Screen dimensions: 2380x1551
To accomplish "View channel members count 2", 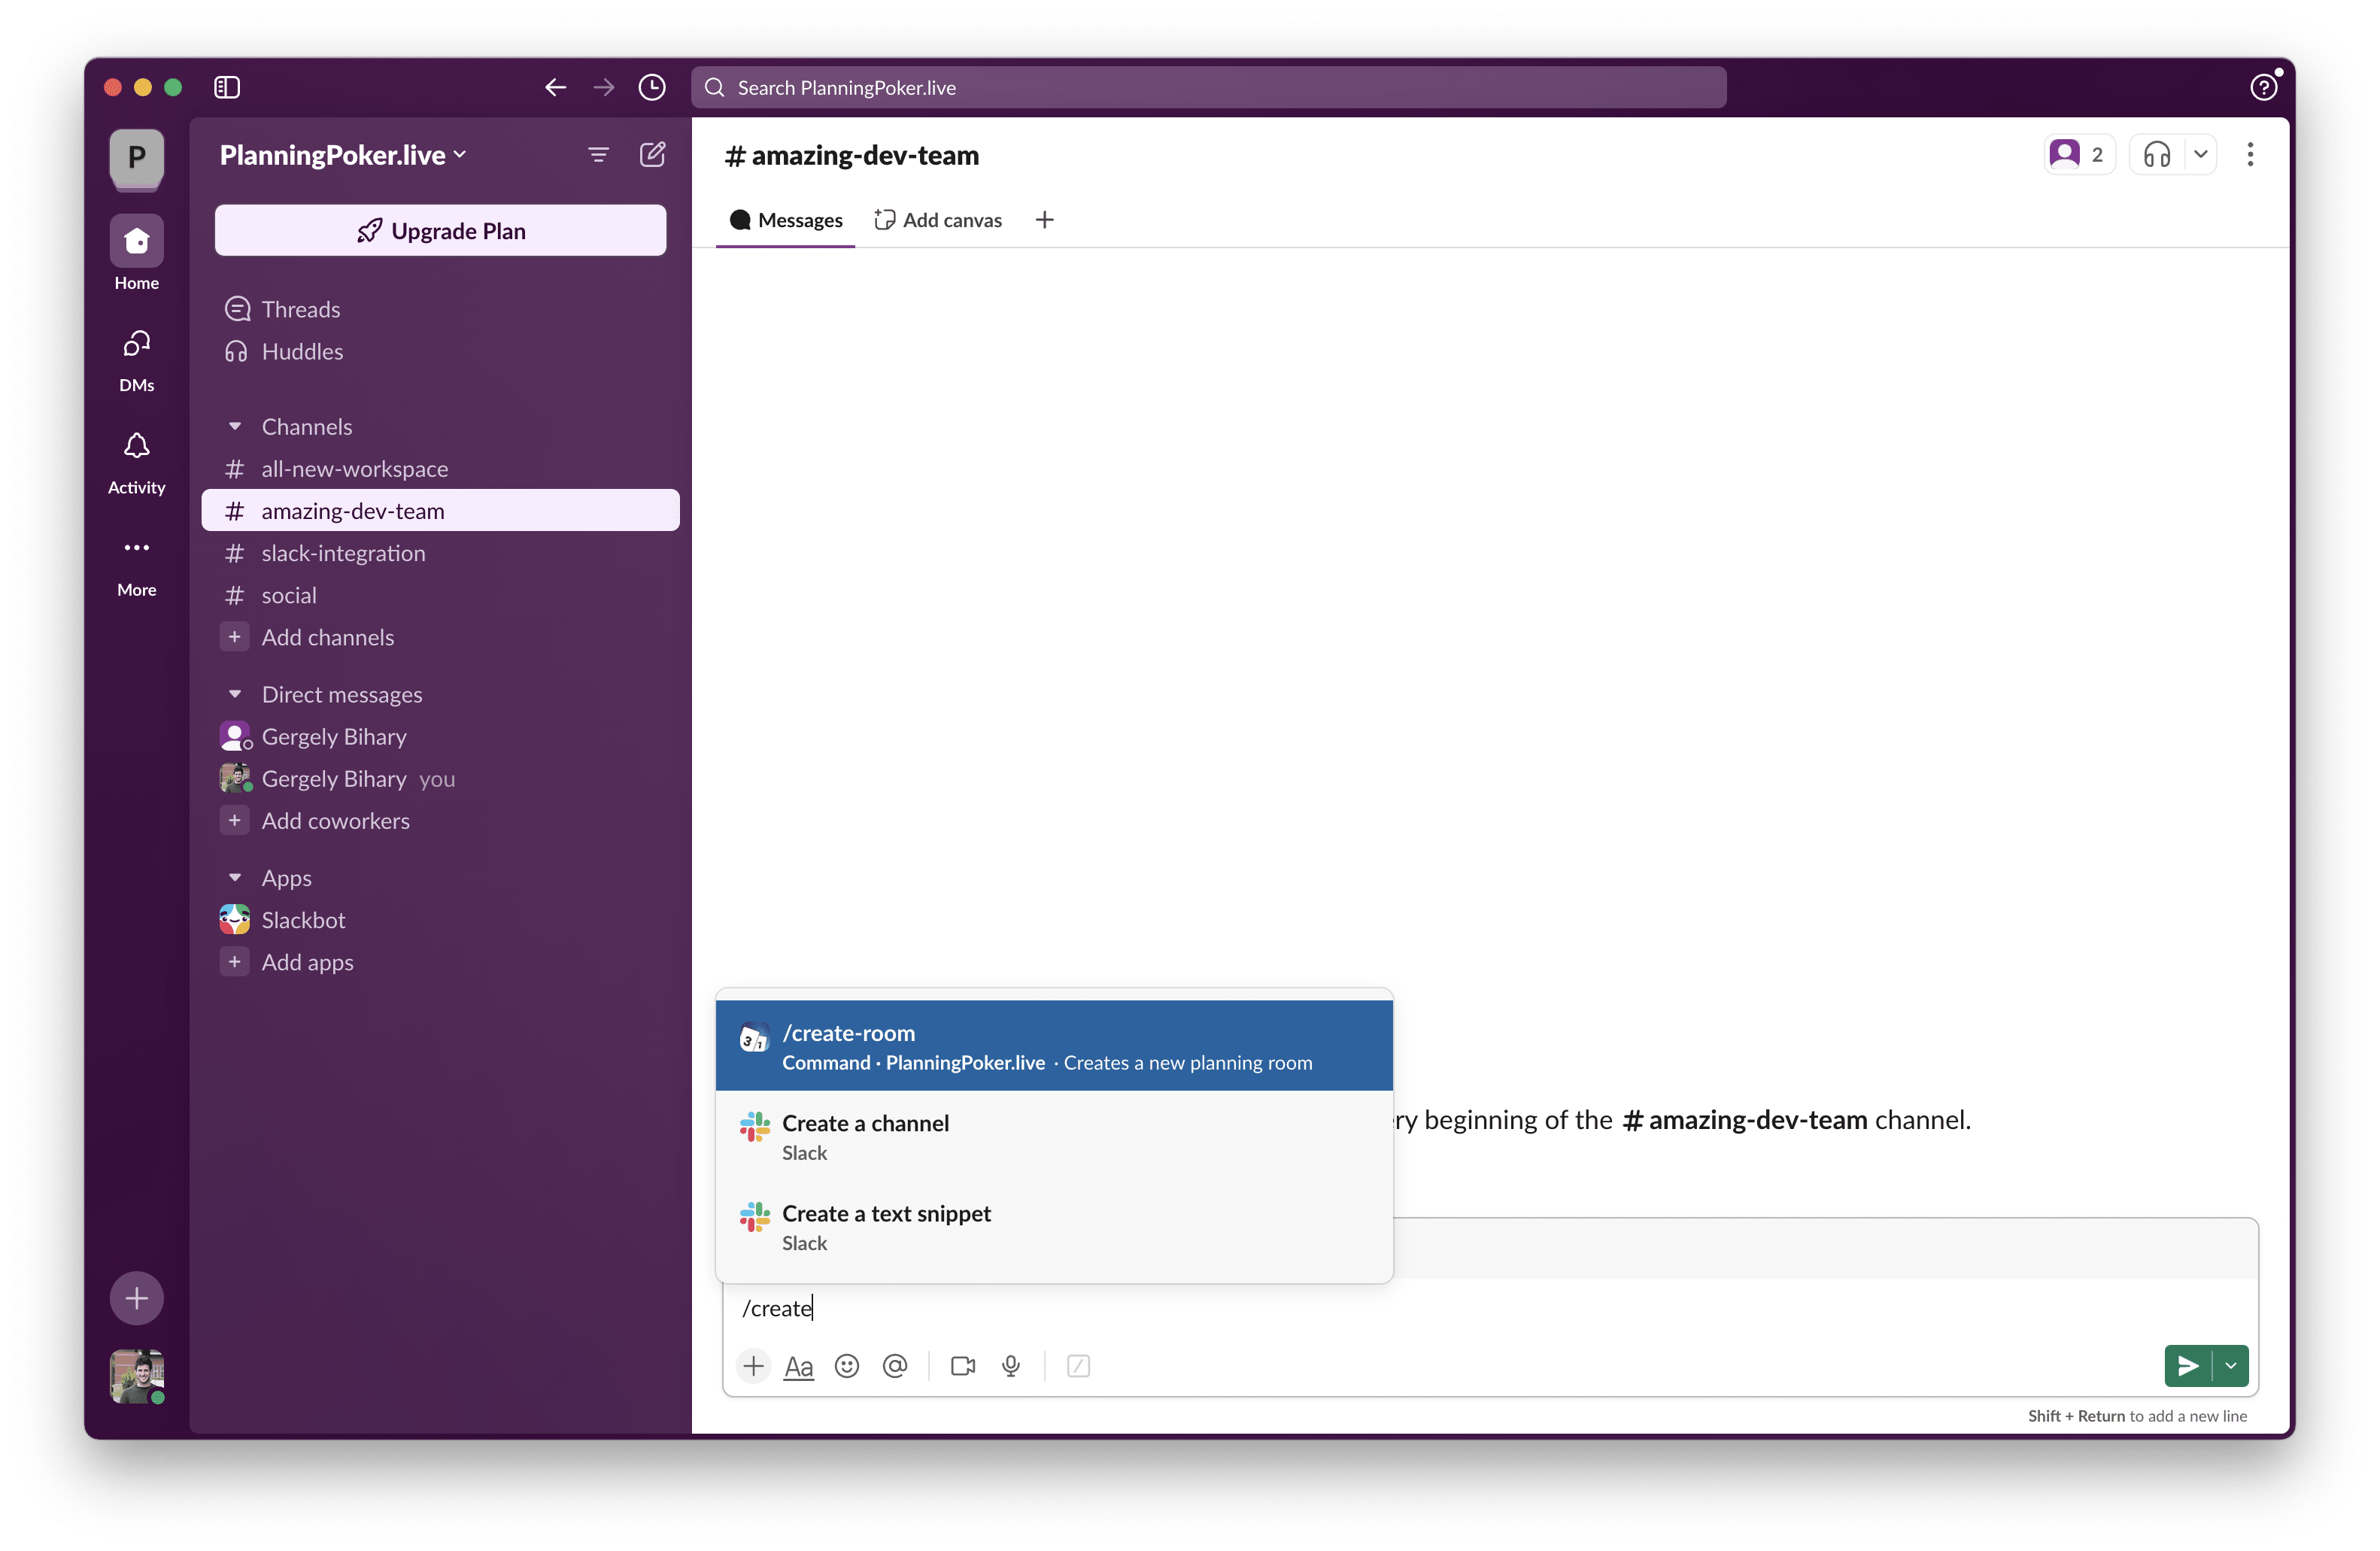I will click(x=2079, y=154).
